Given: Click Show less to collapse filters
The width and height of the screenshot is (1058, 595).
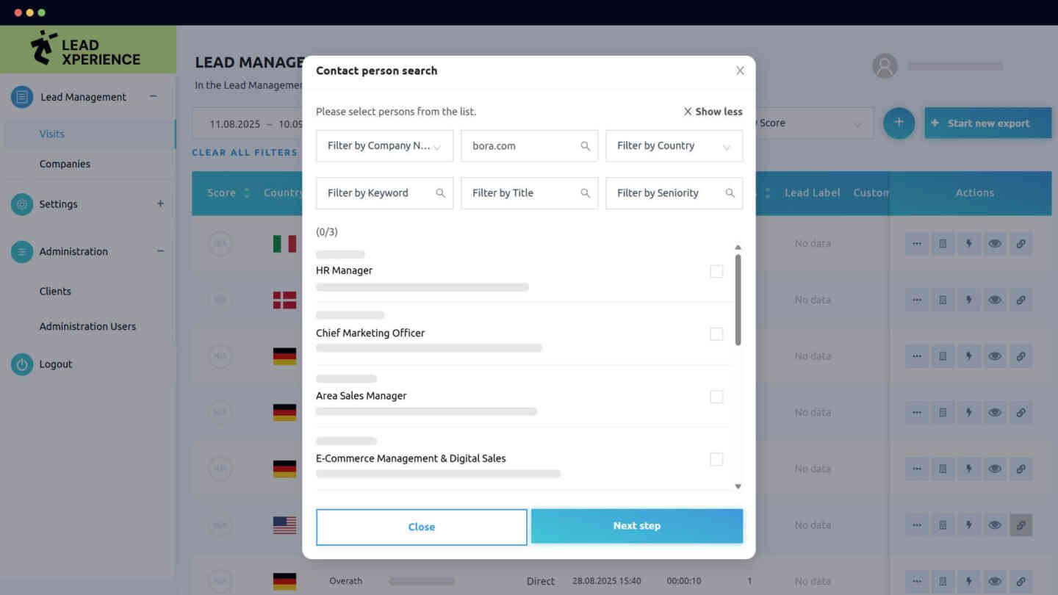Looking at the screenshot, I should coord(713,112).
